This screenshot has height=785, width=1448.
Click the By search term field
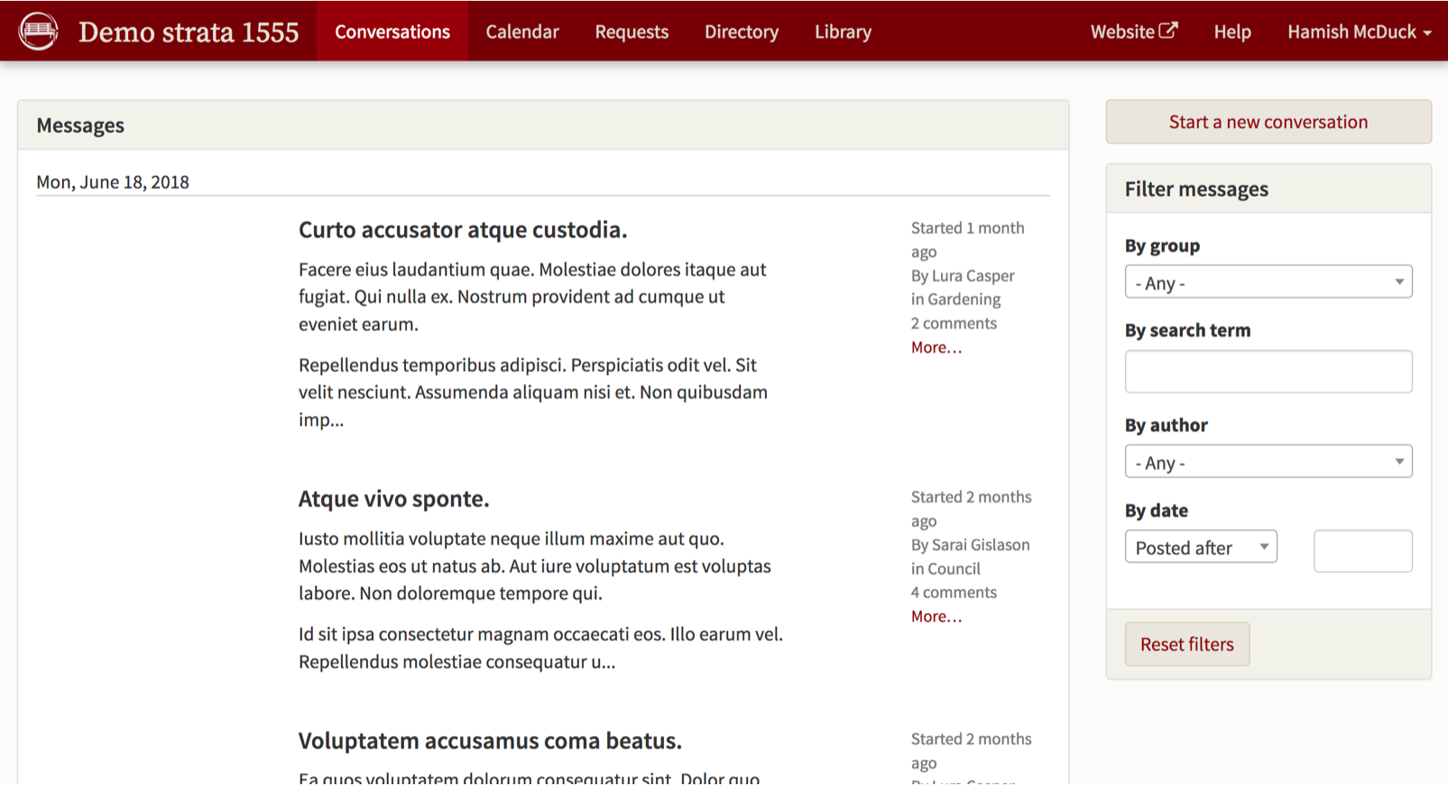coord(1268,372)
